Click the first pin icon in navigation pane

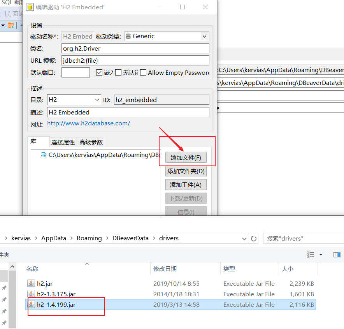[4, 288]
